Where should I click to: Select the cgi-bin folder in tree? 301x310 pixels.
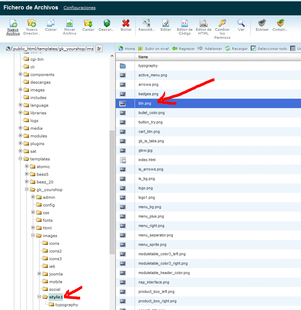[37, 59]
